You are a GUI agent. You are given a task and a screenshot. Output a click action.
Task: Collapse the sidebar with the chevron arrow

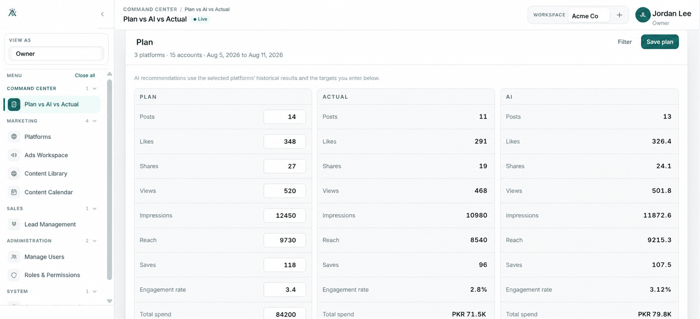click(x=102, y=14)
